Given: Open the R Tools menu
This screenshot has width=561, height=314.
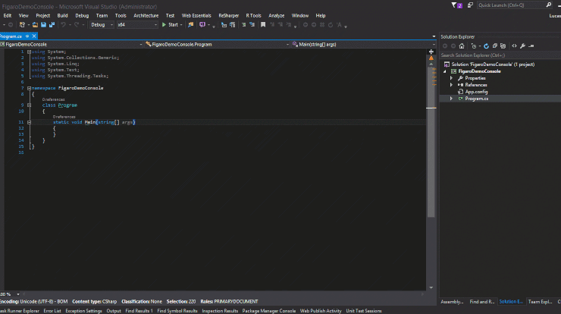Looking at the screenshot, I should coord(253,15).
